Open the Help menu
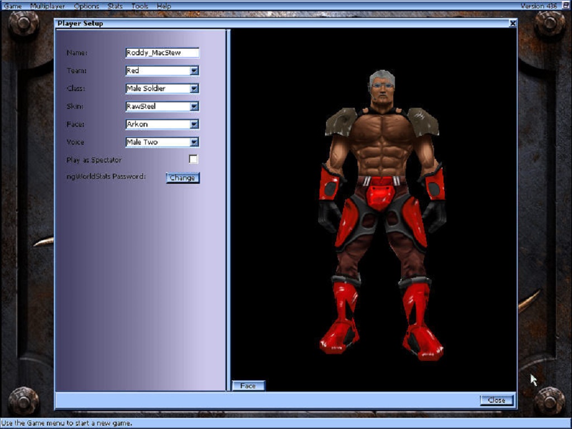 tap(164, 6)
